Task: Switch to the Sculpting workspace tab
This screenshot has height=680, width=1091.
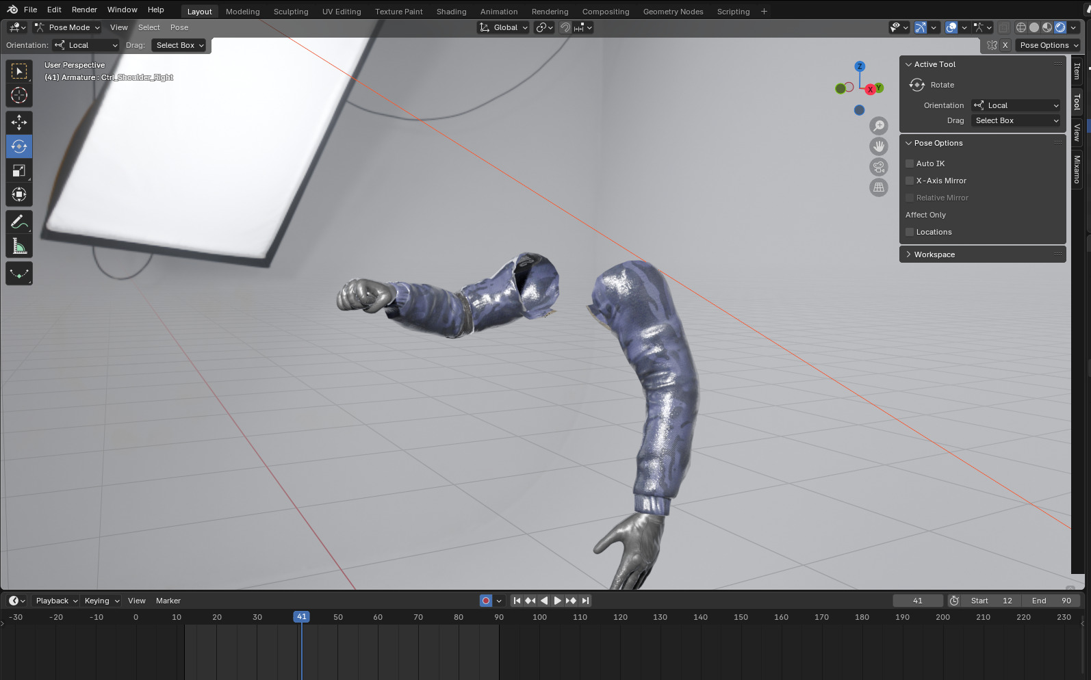Action: click(x=291, y=12)
